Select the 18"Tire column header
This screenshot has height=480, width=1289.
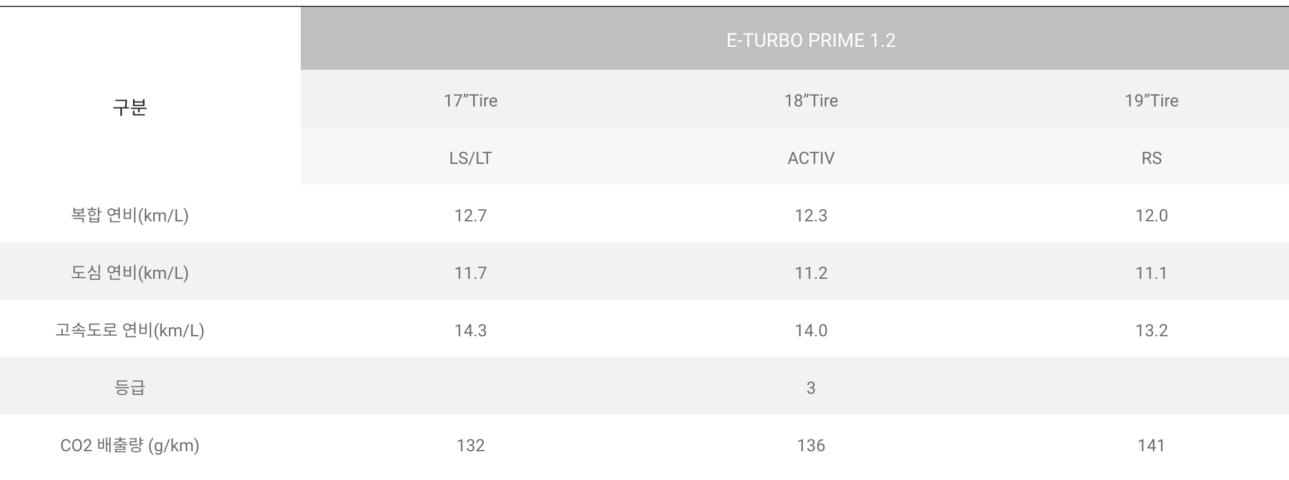point(811,101)
